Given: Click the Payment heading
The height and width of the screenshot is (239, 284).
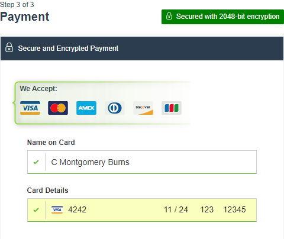Looking at the screenshot, I should (25, 17).
